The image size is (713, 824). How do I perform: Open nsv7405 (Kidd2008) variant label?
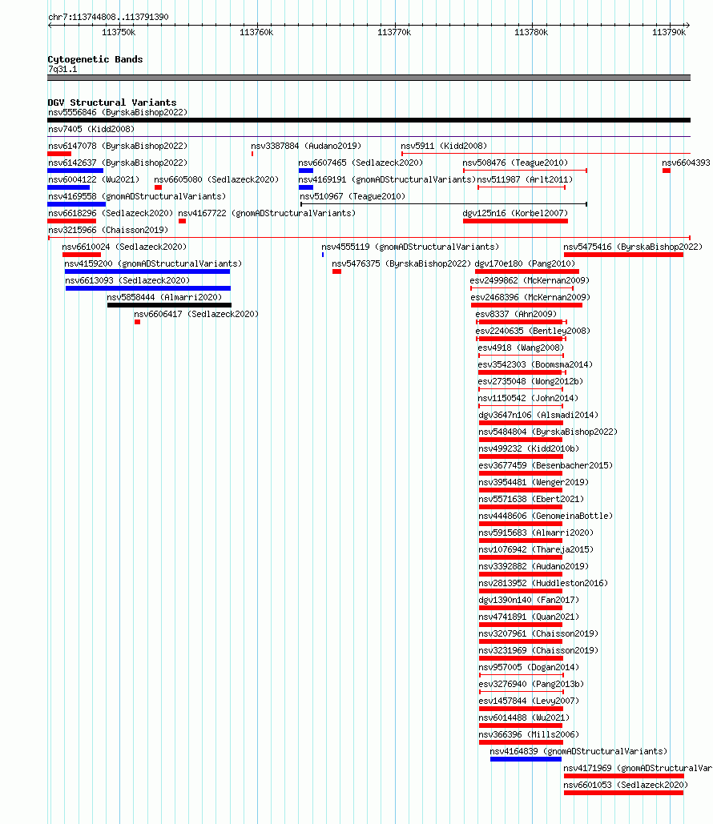(x=91, y=129)
